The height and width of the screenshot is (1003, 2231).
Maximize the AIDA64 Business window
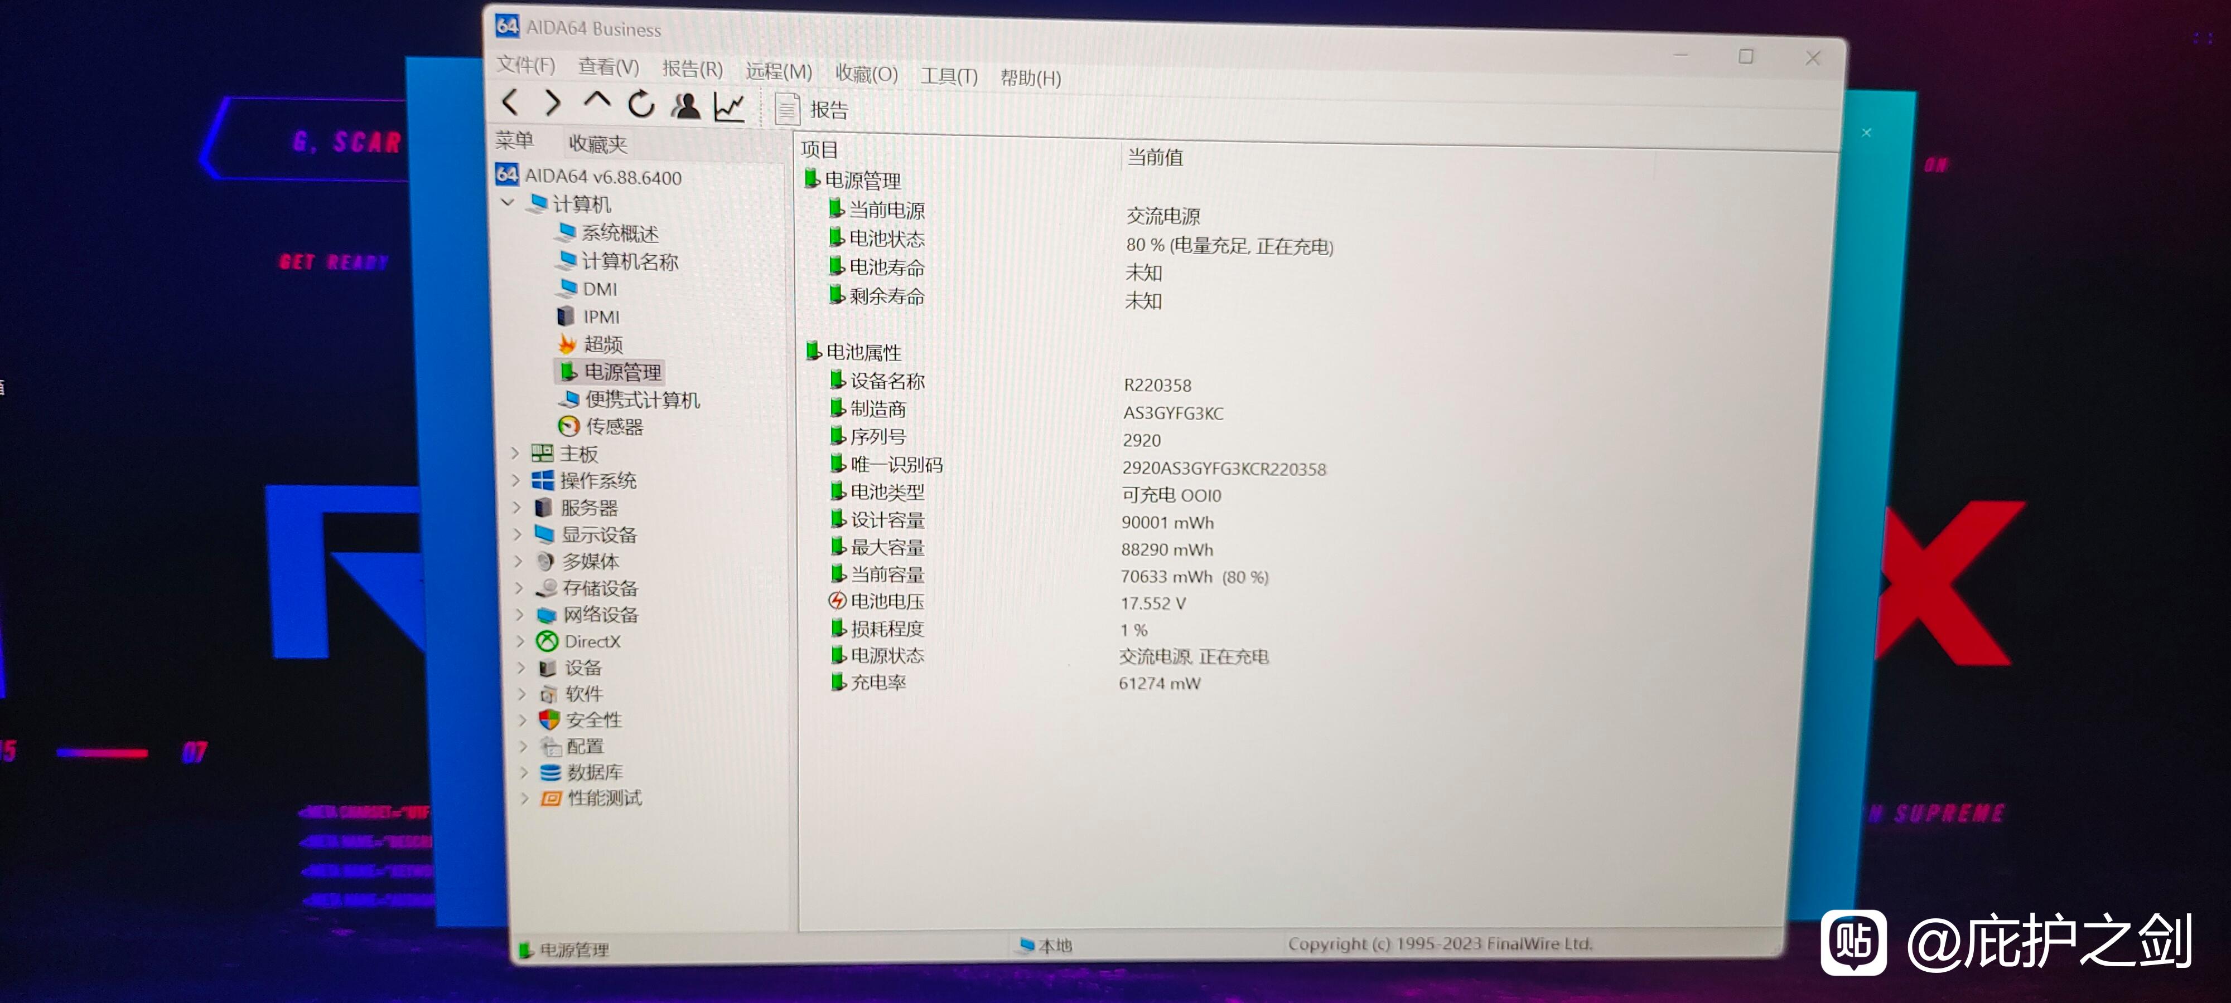click(x=1746, y=56)
